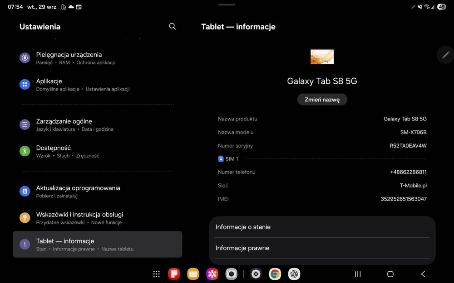Tap the Galaxy Tab S8 device image

[x=322, y=57]
